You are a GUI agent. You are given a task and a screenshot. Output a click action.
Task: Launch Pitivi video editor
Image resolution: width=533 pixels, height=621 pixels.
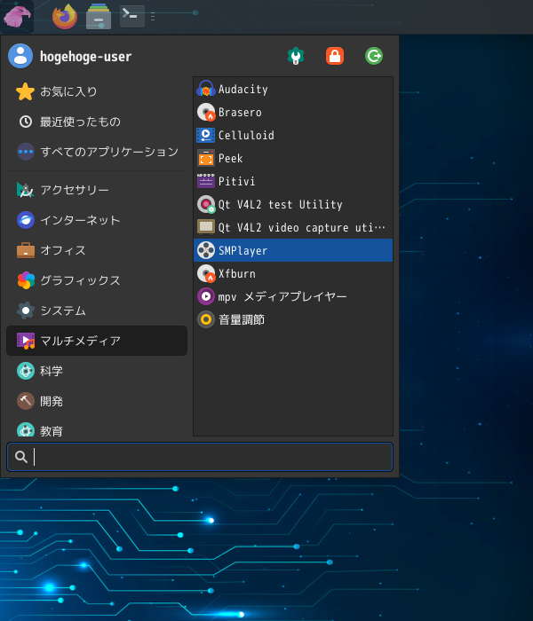click(x=293, y=181)
